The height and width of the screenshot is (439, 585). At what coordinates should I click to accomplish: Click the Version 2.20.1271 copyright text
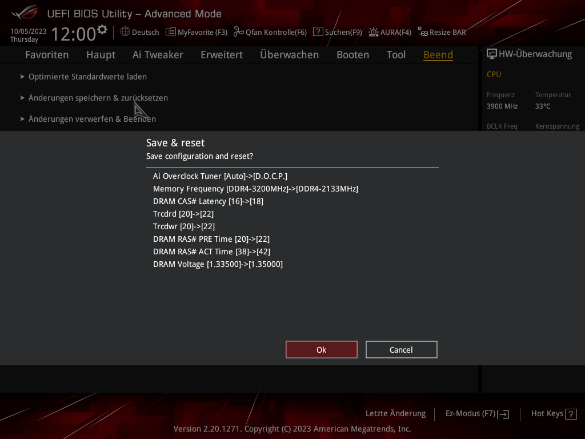click(292, 429)
